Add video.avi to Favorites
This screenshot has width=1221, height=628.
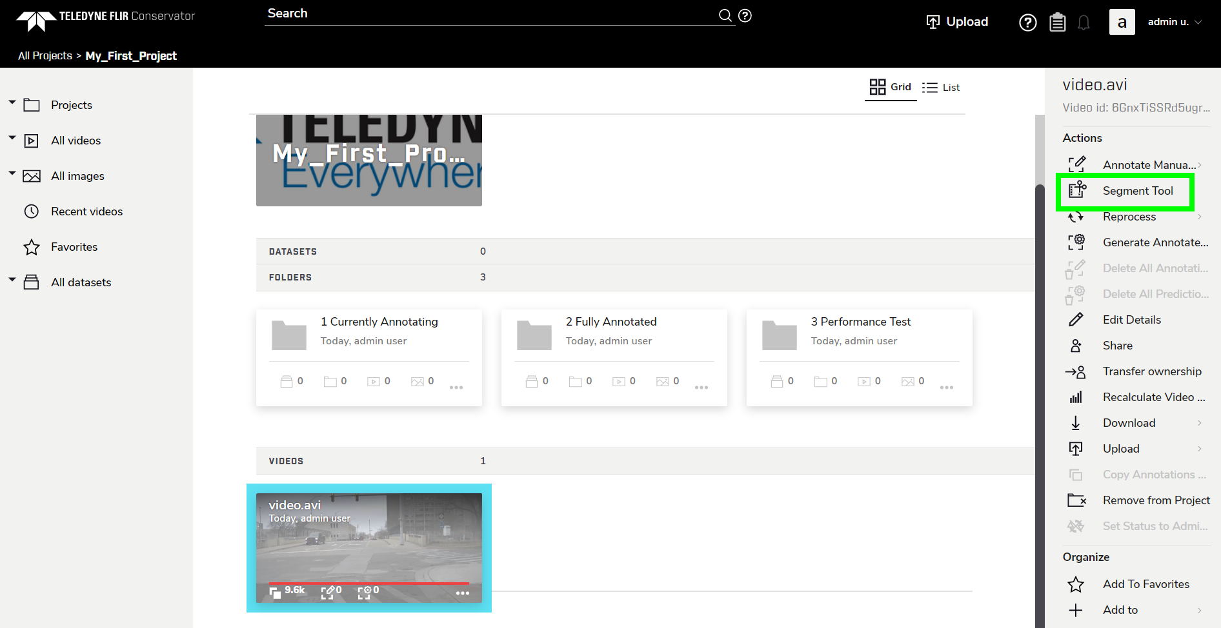[x=1147, y=584]
